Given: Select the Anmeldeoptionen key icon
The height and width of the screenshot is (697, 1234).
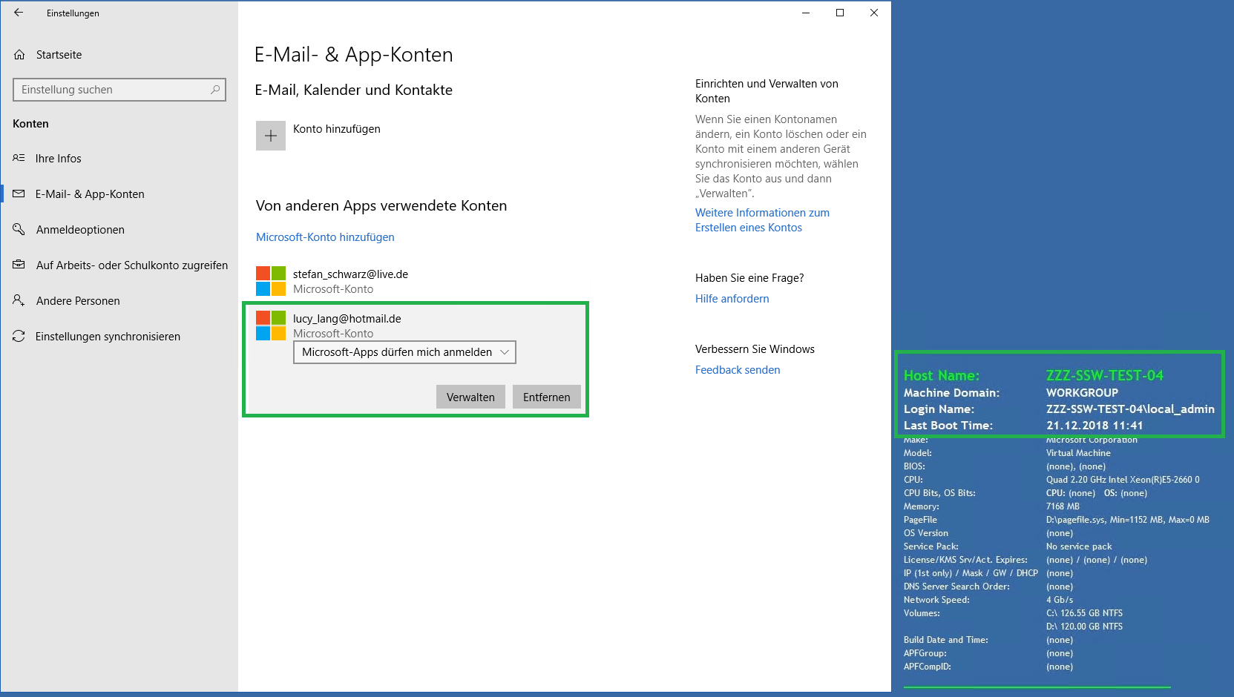Looking at the screenshot, I should pos(19,229).
